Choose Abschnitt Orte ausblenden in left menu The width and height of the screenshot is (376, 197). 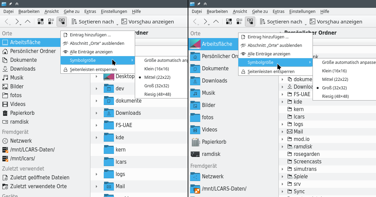(98, 43)
